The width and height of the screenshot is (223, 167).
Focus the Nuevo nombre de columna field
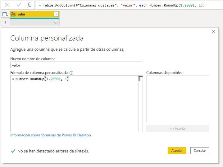click(x=76, y=65)
